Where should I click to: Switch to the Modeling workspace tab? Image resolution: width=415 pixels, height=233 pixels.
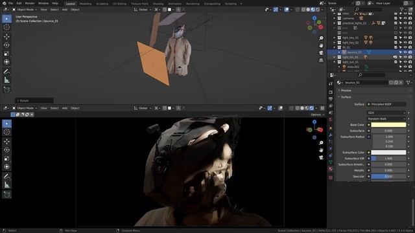86,4
